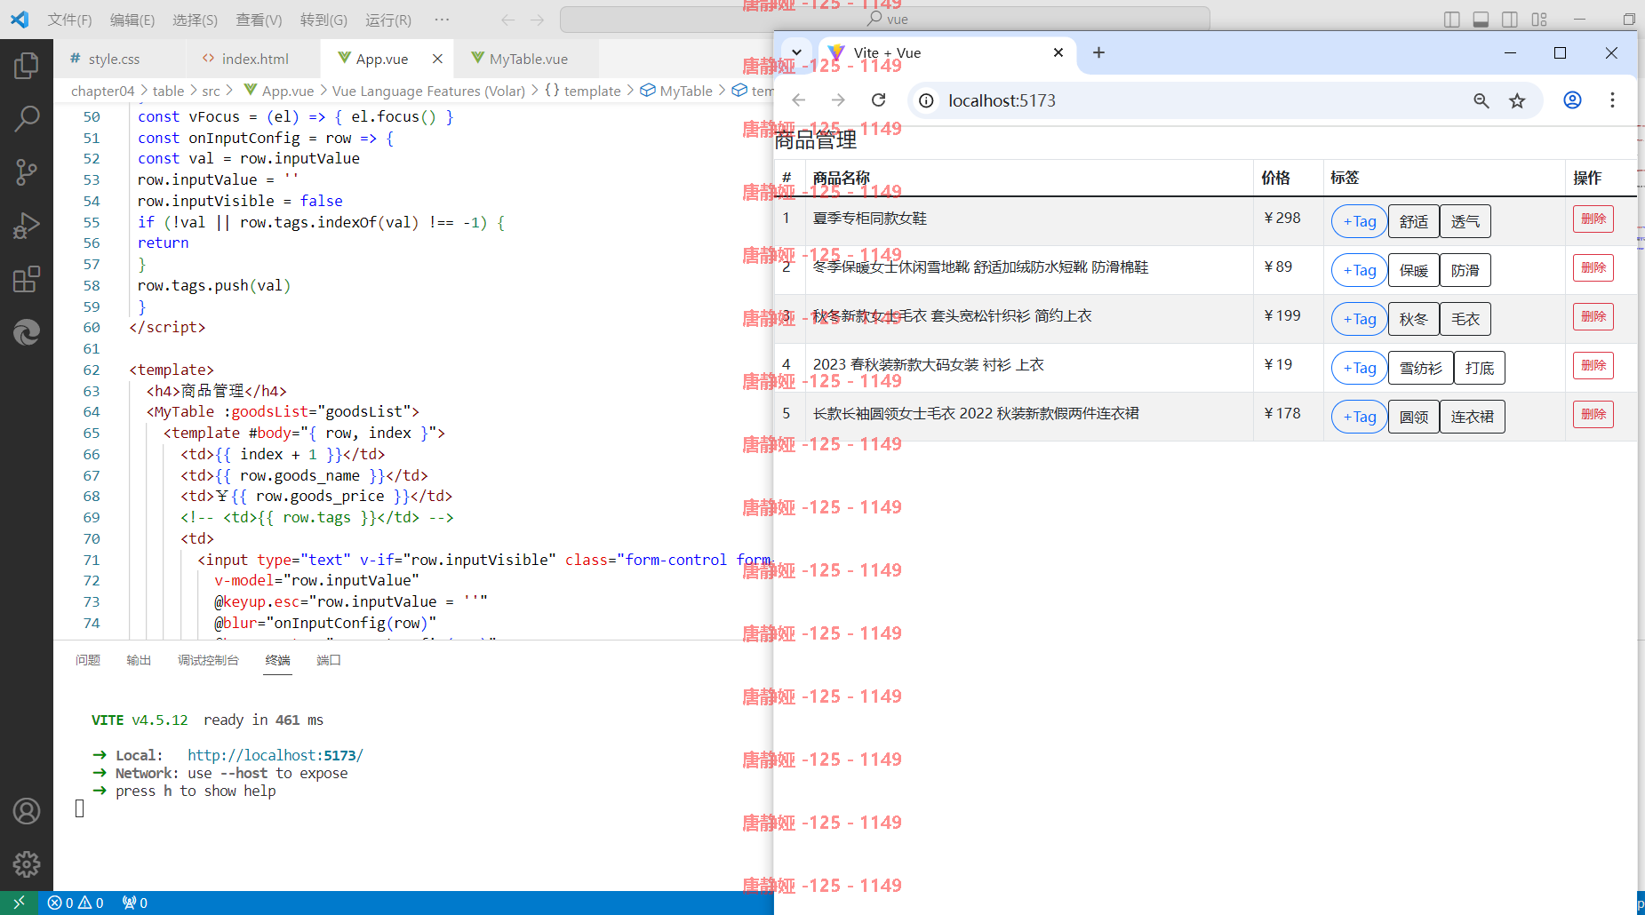Click the 雪纺衫 tag

(x=1420, y=368)
